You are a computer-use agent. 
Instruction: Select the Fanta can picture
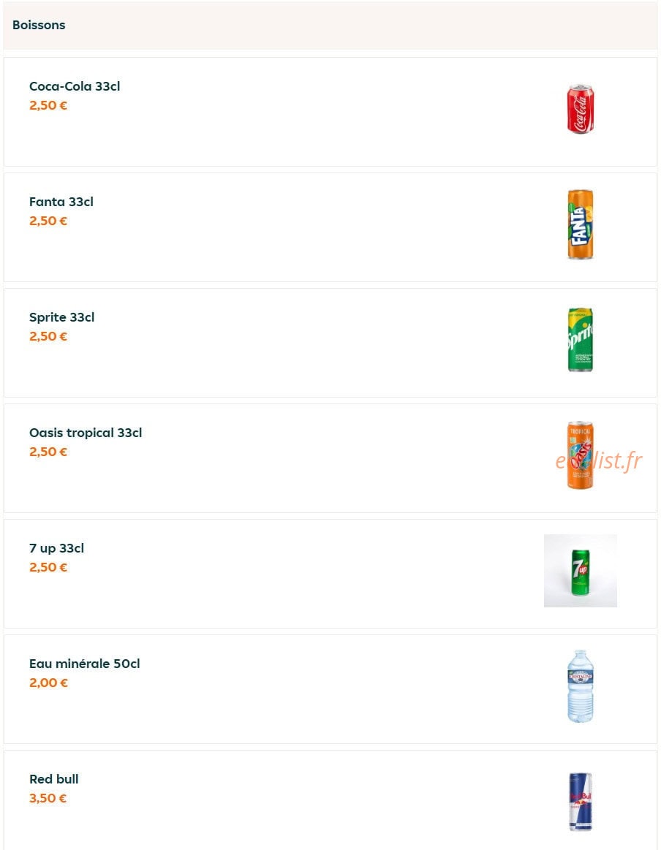(x=581, y=224)
